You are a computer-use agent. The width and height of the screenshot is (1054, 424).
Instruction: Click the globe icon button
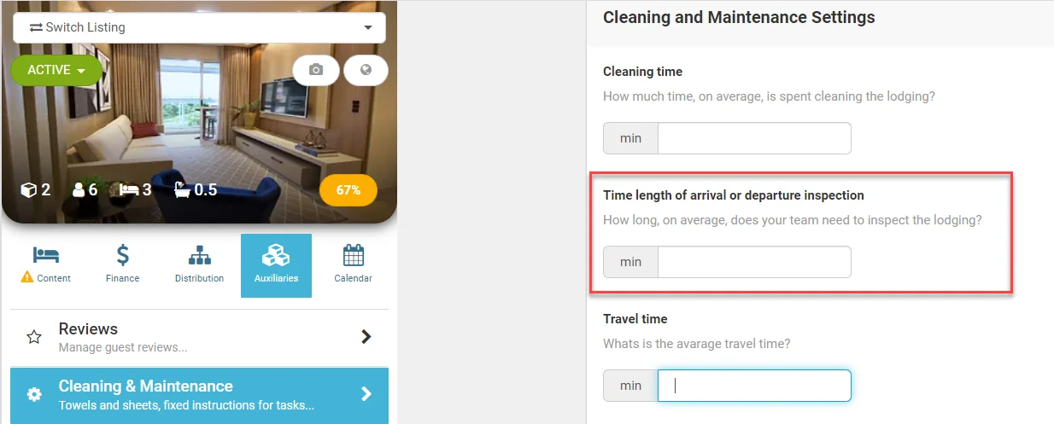pyautogui.click(x=366, y=70)
